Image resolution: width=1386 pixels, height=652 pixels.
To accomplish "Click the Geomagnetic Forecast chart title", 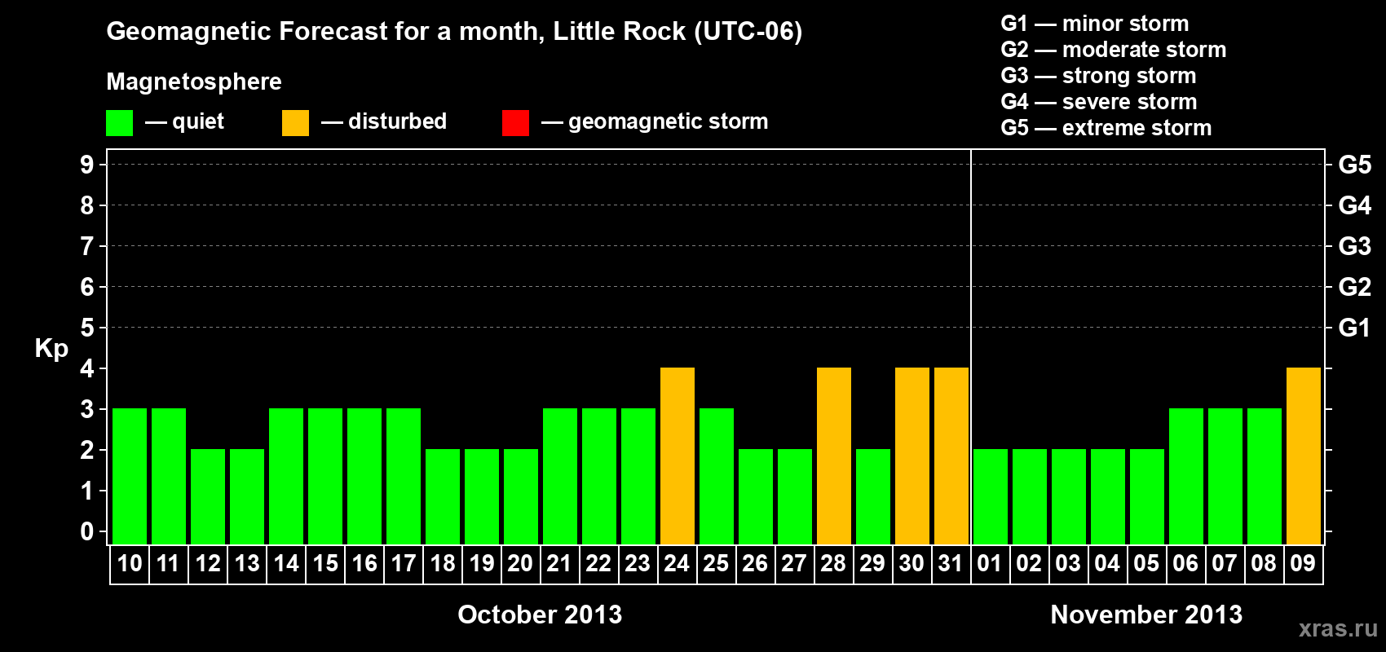I will [454, 32].
